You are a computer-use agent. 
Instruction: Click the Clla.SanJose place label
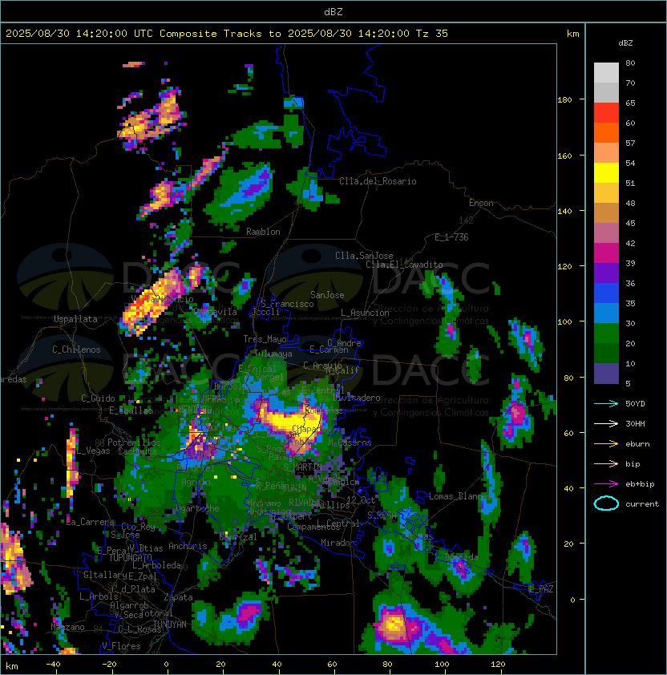[x=364, y=255]
